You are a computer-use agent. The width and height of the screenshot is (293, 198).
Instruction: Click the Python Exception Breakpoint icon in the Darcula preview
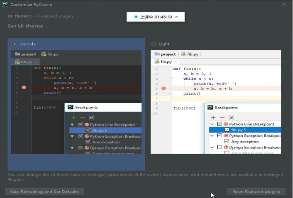pos(87,136)
